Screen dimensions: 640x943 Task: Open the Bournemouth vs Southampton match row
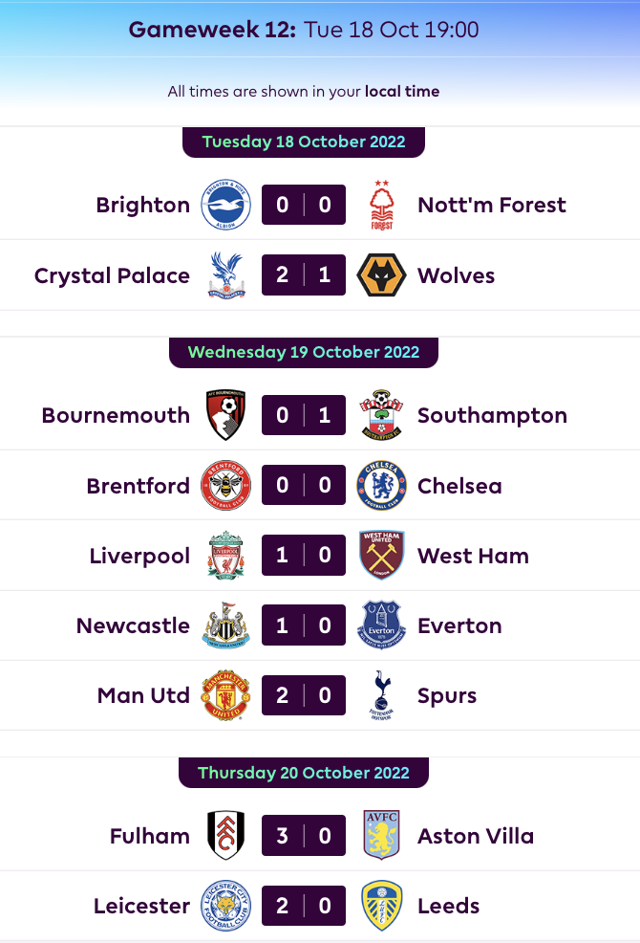coord(303,415)
